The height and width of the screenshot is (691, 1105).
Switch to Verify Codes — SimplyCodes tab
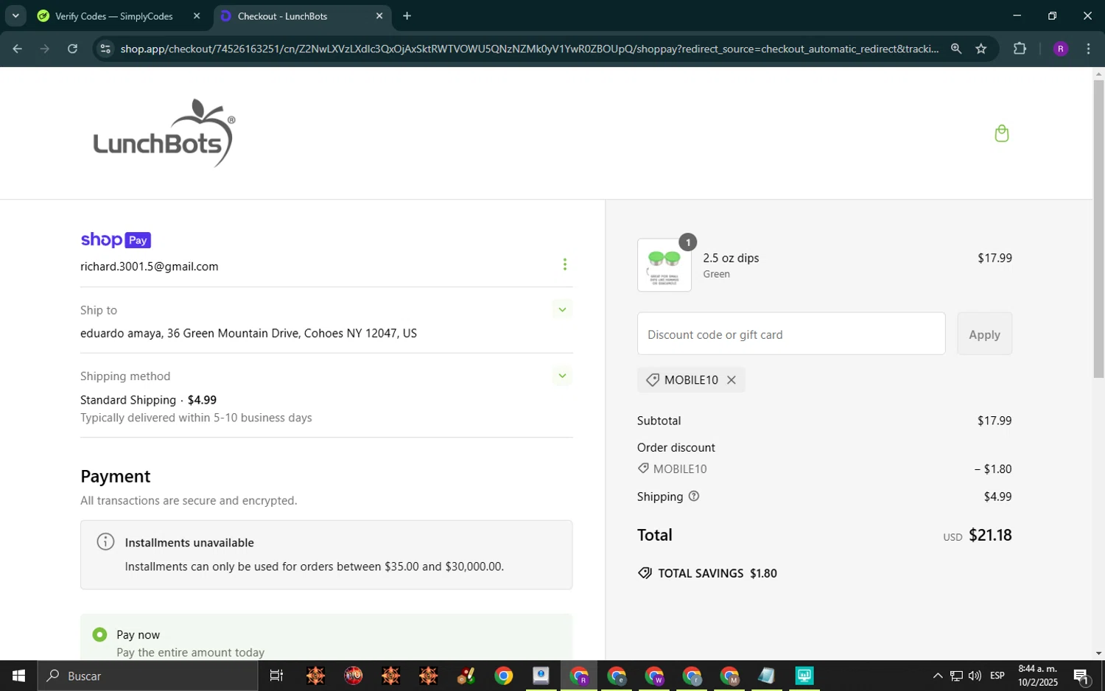click(x=113, y=16)
